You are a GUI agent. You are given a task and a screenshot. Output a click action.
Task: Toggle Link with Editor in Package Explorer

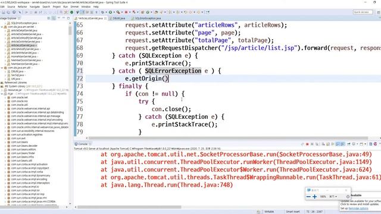pos(54,18)
